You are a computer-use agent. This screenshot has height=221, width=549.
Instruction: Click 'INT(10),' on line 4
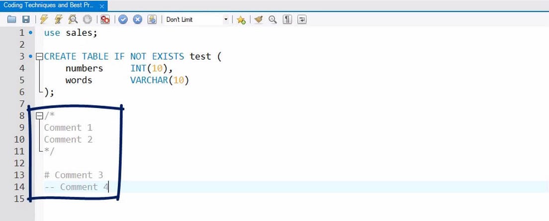(x=152, y=68)
